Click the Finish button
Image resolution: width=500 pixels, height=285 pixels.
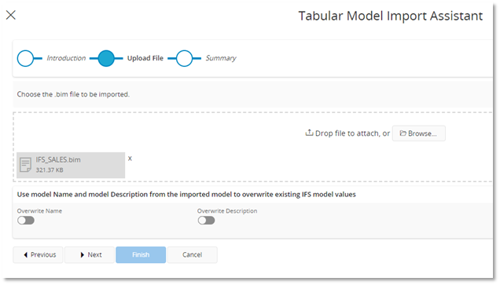(x=141, y=254)
